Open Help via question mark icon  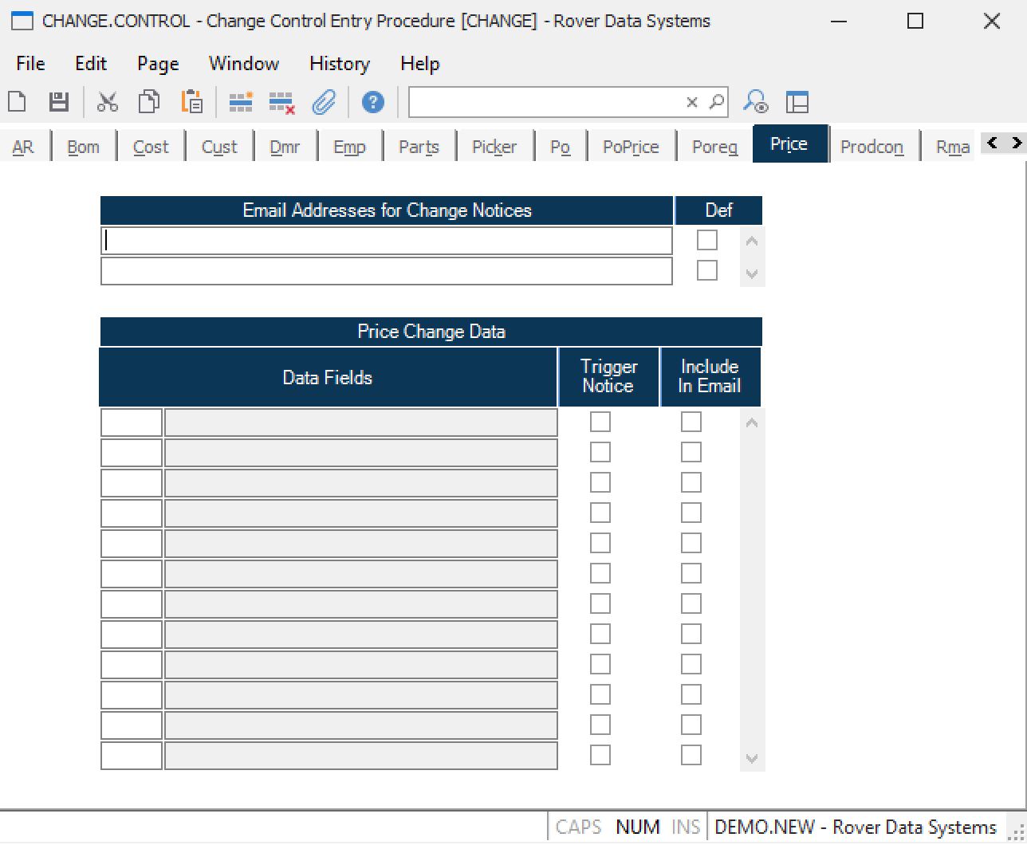coord(372,102)
